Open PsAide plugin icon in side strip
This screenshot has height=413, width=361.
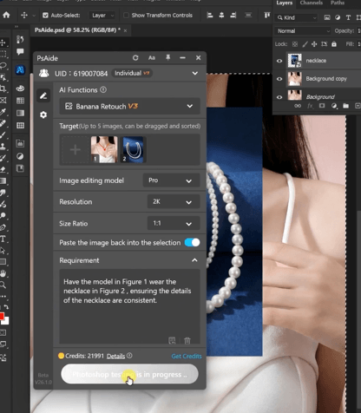20,69
